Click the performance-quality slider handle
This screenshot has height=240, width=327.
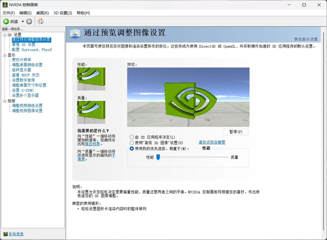pyautogui.click(x=159, y=157)
